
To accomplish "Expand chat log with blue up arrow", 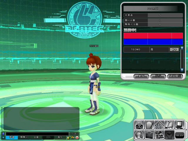I will pos(3,134).
